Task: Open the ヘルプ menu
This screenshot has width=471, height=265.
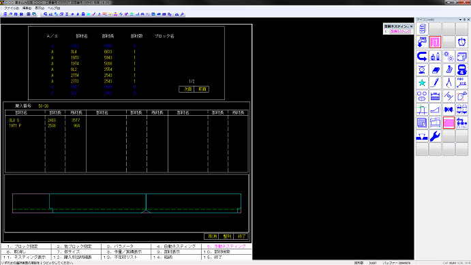Action: [54, 8]
